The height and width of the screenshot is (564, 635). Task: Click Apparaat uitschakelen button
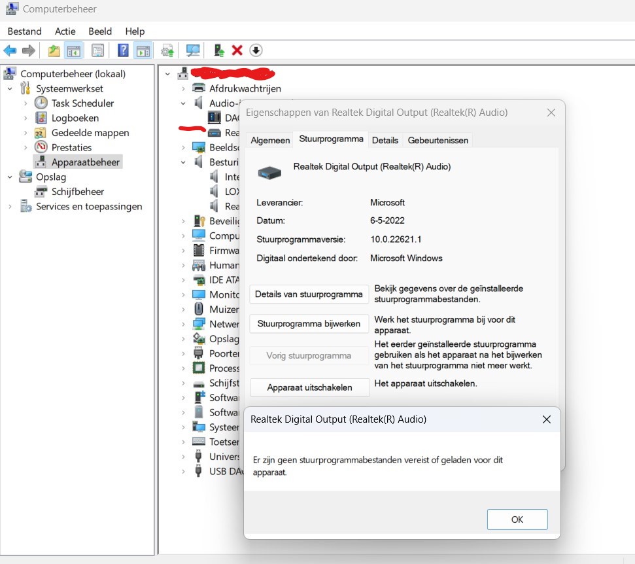[310, 387]
